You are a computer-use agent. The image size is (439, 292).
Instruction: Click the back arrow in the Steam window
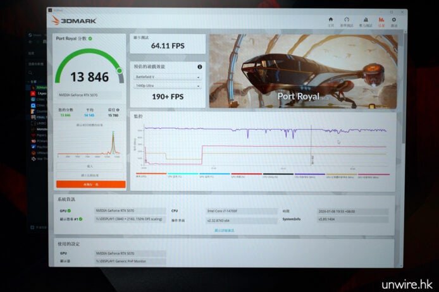(30, 42)
